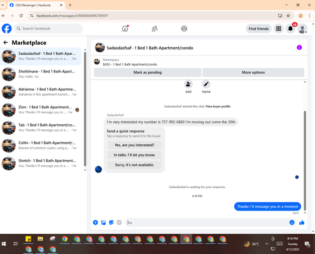Open the Windows notification center
The image size is (315, 254).
[x=307, y=244]
